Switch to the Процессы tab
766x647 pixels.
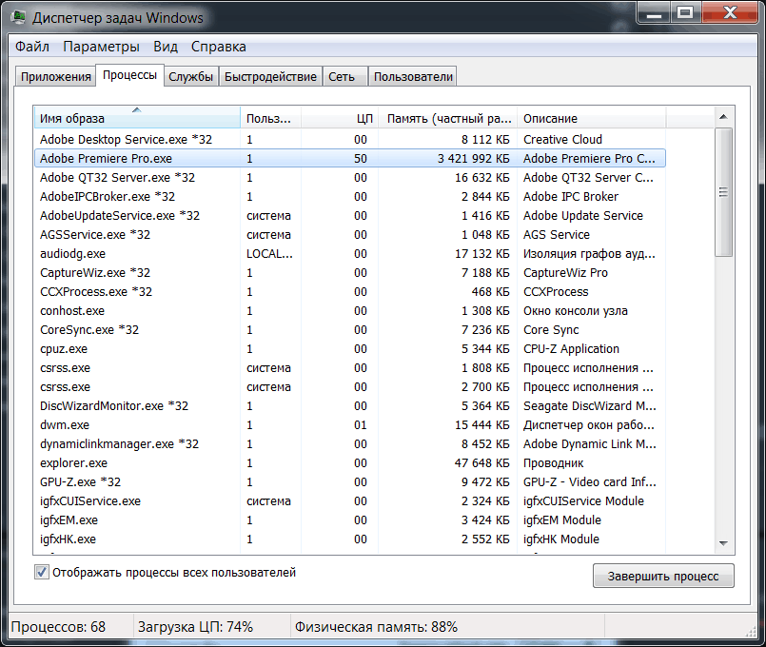point(129,75)
